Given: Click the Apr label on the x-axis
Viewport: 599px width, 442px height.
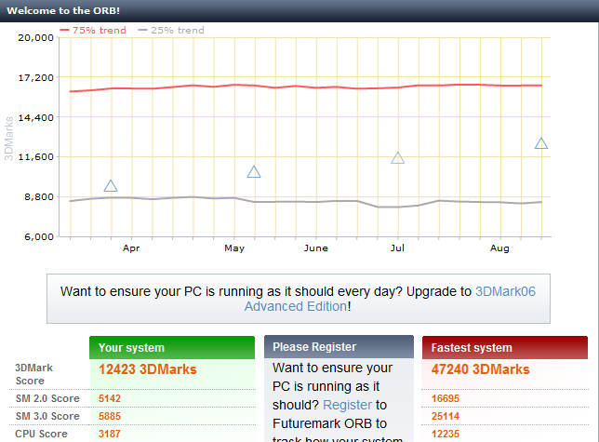Looking at the screenshot, I should coord(131,248).
